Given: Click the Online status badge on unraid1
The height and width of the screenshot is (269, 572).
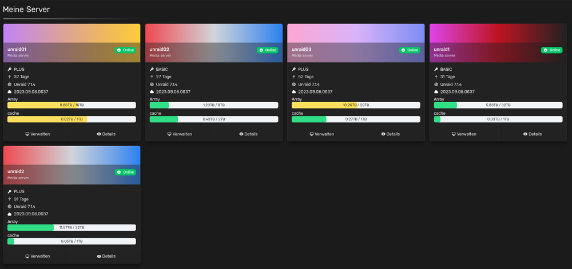Looking at the screenshot, I should click(551, 50).
